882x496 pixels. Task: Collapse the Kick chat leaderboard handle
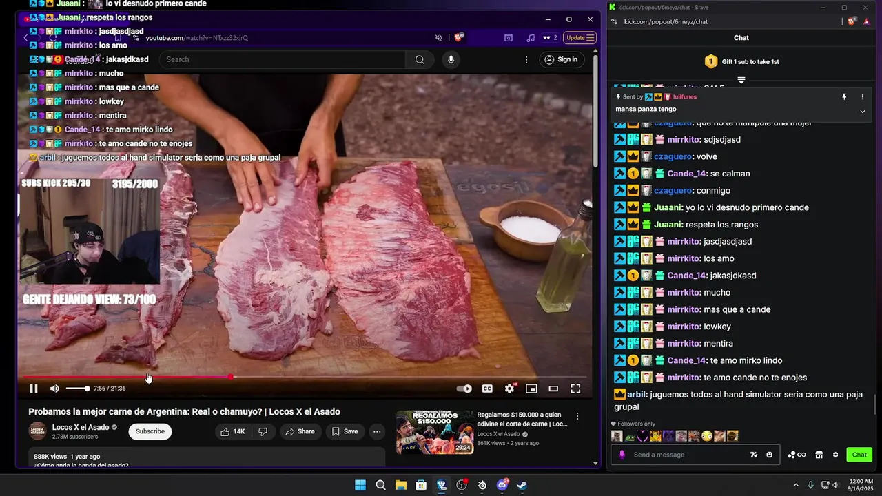pos(741,80)
